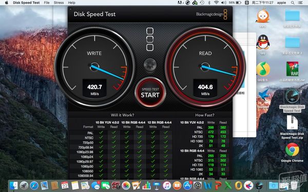This screenshot has width=308, height=192.
Task: Open the Disk Speed Test application menu
Action: point(26,3)
